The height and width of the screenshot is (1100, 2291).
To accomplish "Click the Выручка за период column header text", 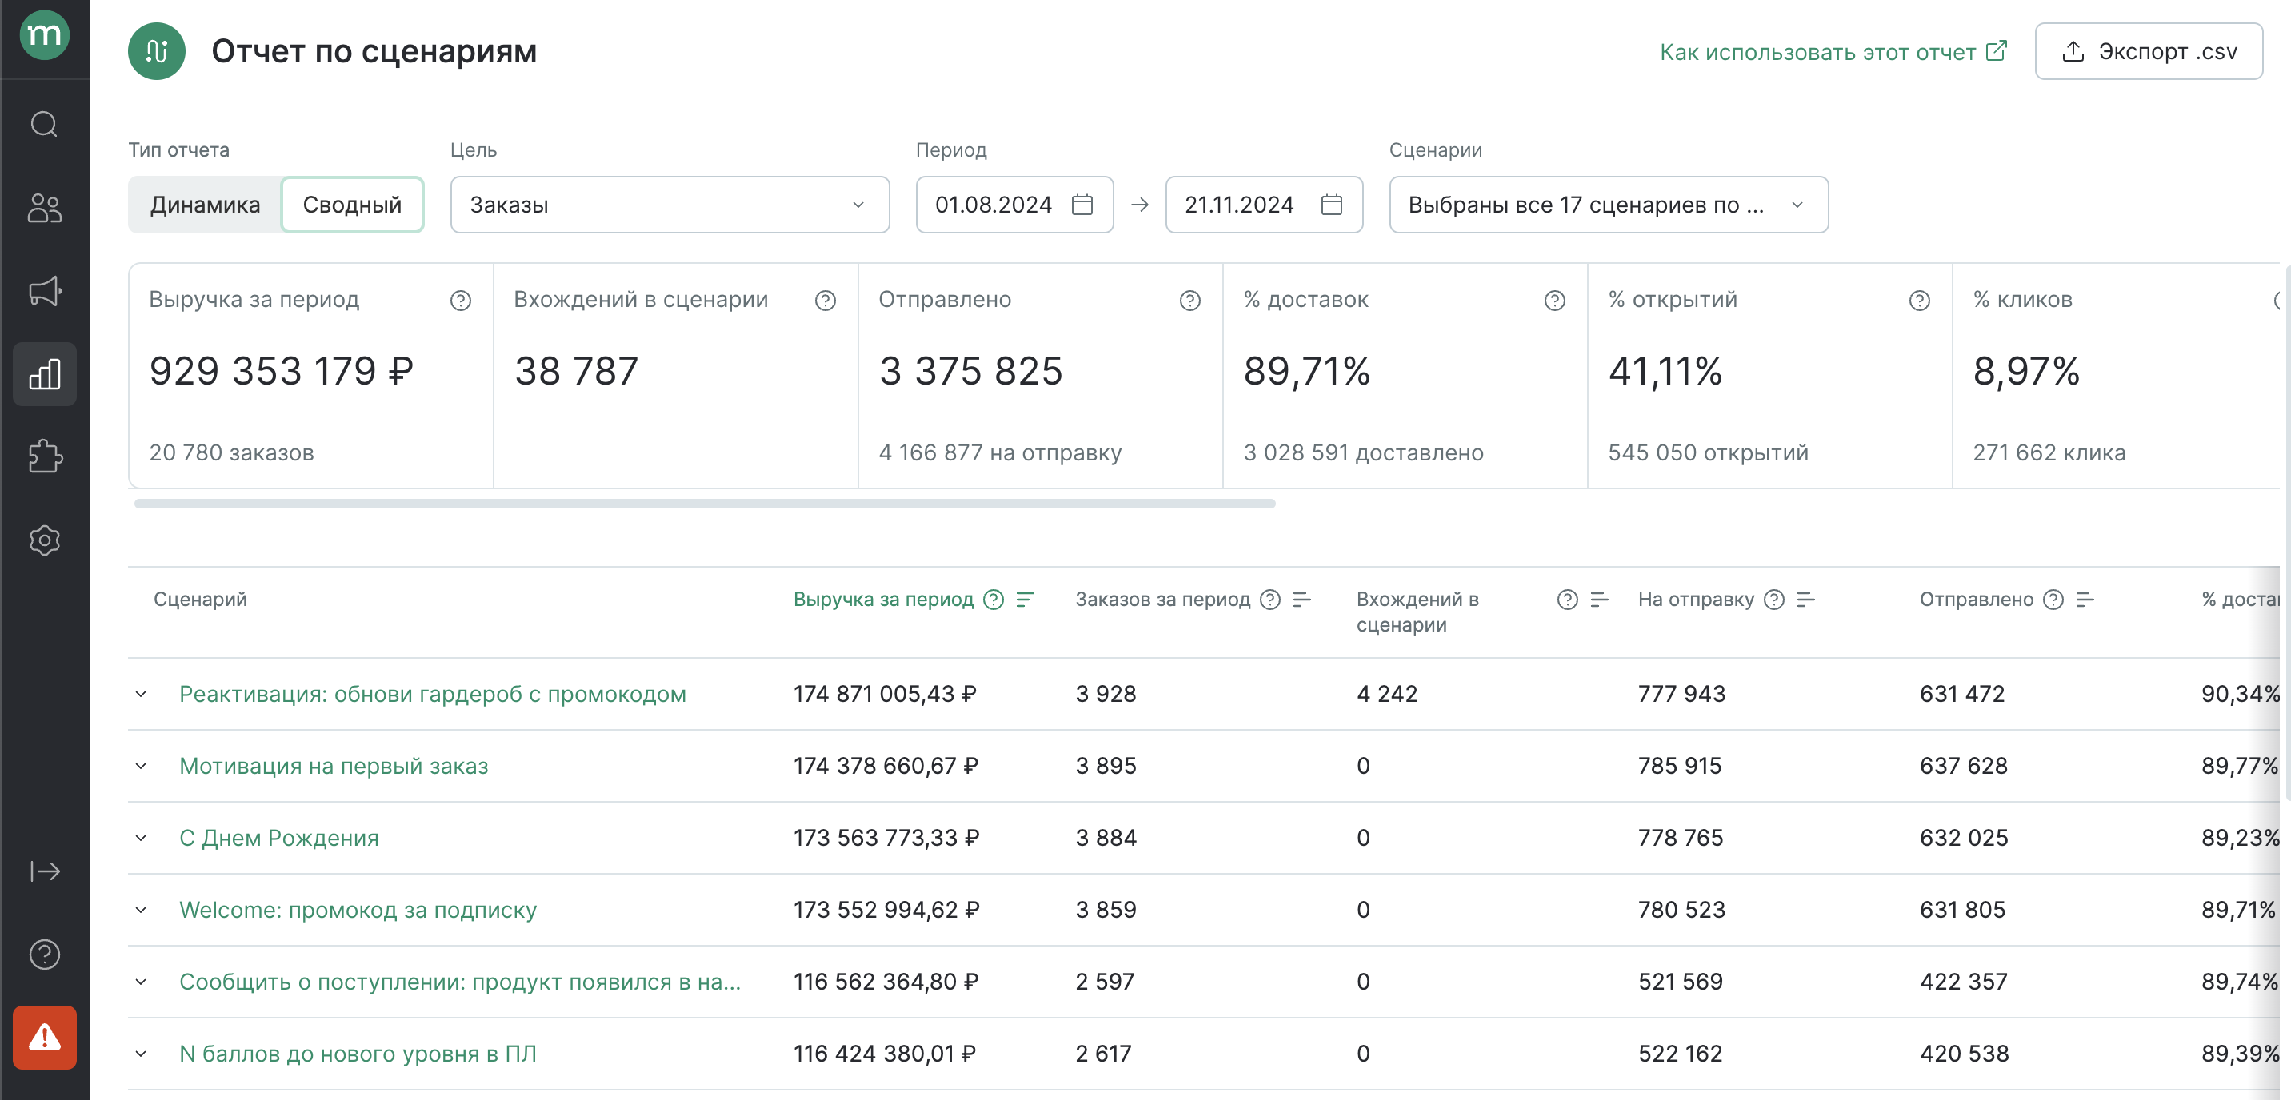I will pos(883,600).
